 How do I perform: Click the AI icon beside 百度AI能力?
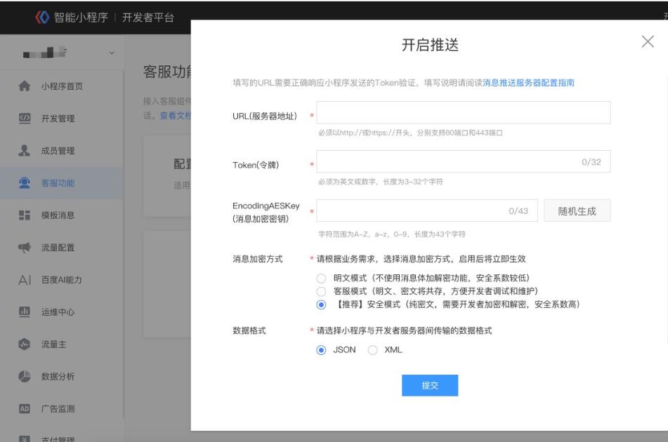click(x=25, y=280)
